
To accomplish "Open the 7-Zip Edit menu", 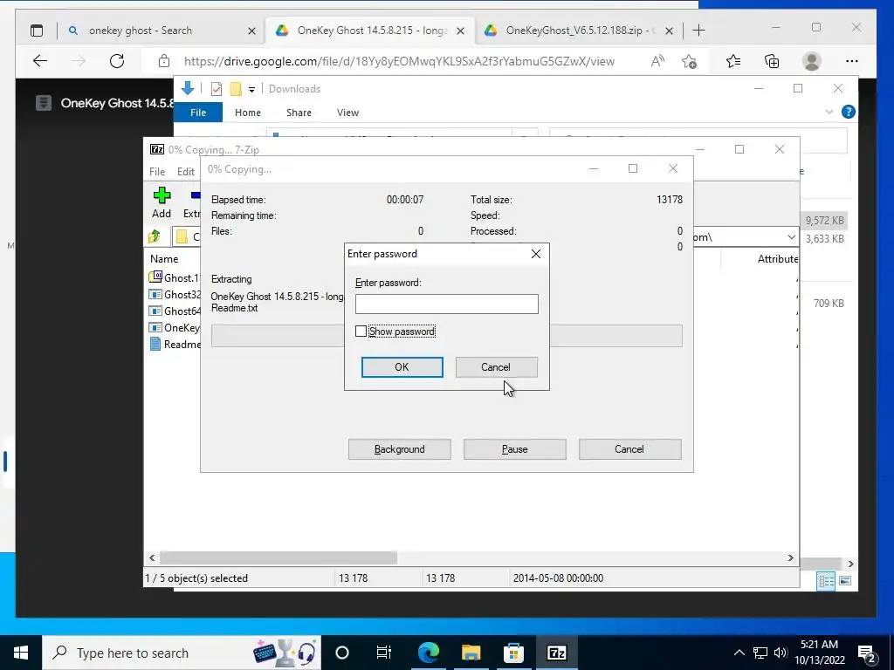I will click(x=185, y=172).
